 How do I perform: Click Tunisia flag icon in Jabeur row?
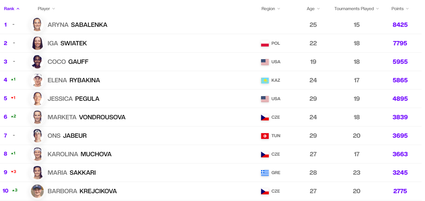pyautogui.click(x=265, y=136)
